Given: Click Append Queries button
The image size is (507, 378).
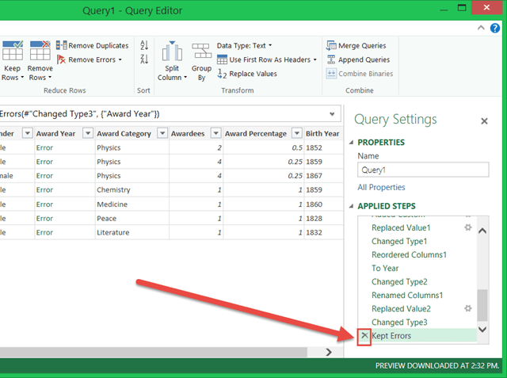Looking at the screenshot, I should [358, 59].
